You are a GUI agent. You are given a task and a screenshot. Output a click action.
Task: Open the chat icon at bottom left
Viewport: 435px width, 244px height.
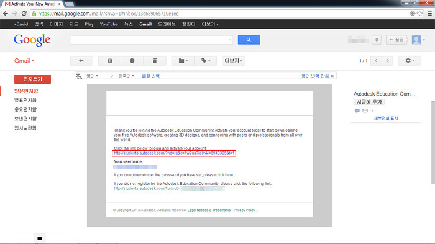pos(39,238)
